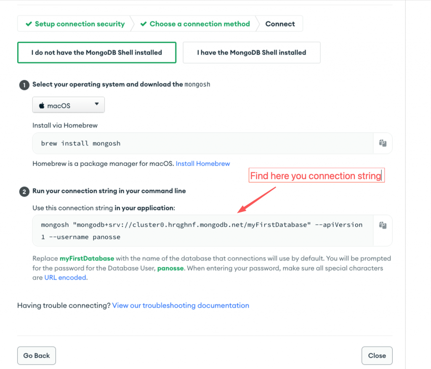Click the step 2 number badge
Image resolution: width=431 pixels, height=369 pixels.
pyautogui.click(x=24, y=191)
